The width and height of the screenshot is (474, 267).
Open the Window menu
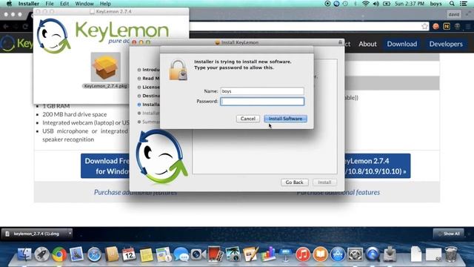point(84,4)
